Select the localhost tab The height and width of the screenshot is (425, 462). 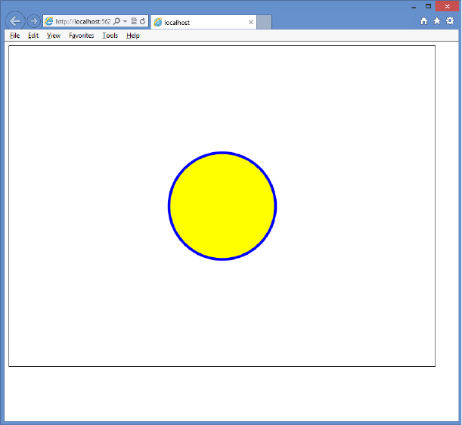203,22
